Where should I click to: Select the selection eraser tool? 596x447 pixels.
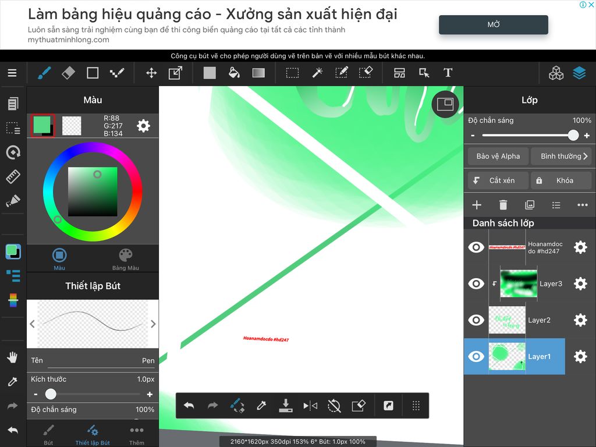pos(366,73)
